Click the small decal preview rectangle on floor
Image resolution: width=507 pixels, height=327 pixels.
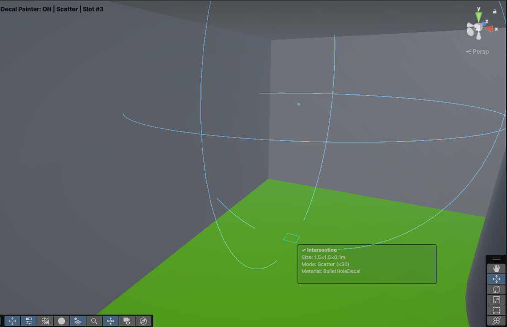[x=292, y=238]
